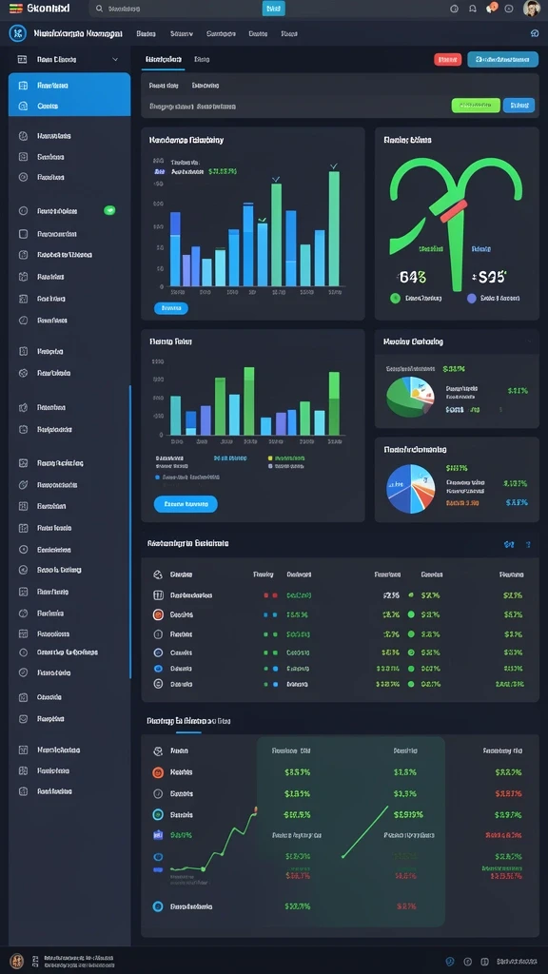Viewport: 548px width, 974px height.
Task: Click the red button near the top right
Action: pyautogui.click(x=447, y=60)
